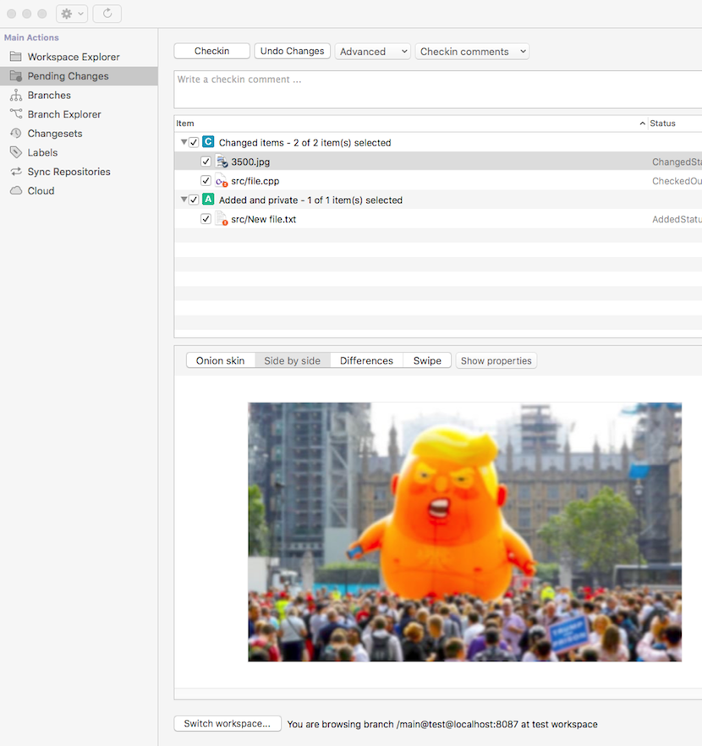Uncheck the 3500.jpg item
The image size is (702, 746).
pos(205,162)
